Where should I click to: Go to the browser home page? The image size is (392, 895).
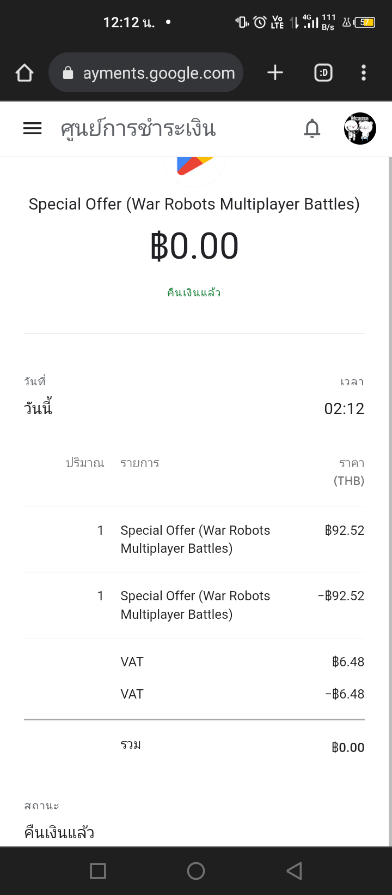click(x=24, y=73)
